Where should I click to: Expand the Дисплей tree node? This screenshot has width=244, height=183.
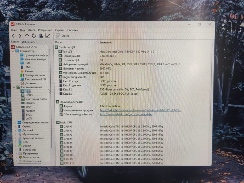coord(15,130)
